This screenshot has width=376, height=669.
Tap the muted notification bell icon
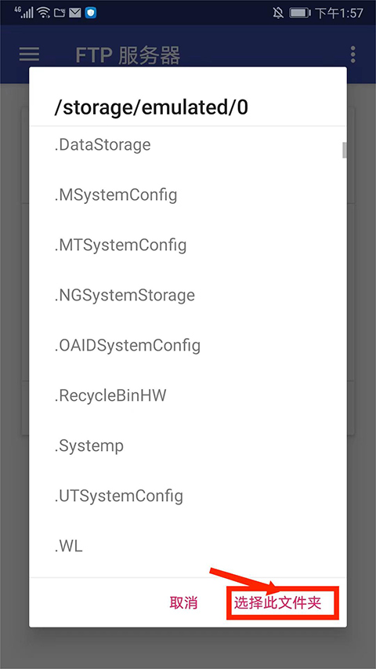[x=278, y=13]
